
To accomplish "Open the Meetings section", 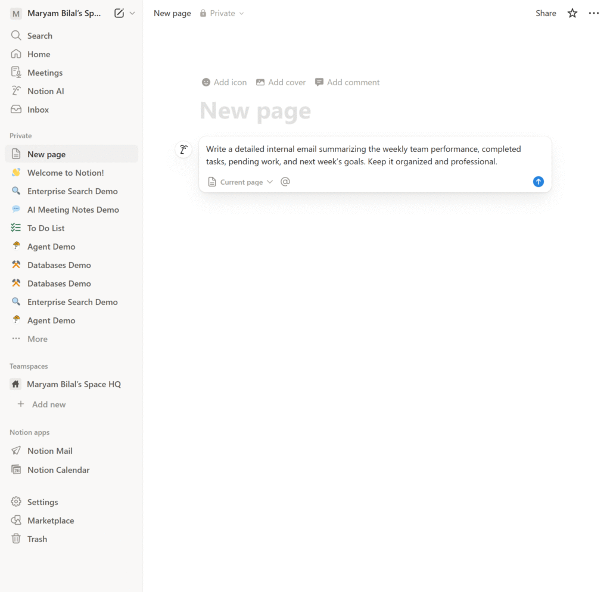I will 44,72.
